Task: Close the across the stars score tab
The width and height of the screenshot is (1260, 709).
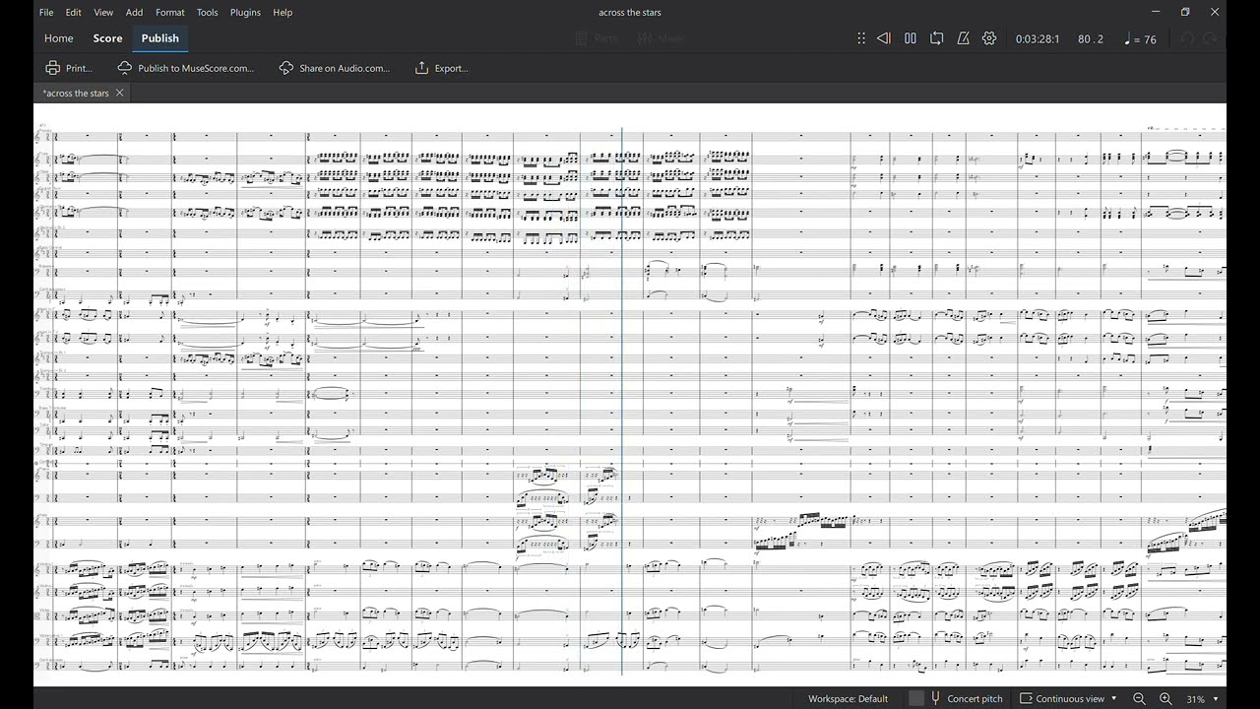Action: (120, 93)
